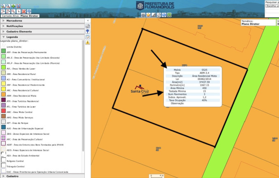Click the Índice Aproveit. value 1,2
279x178 pixels.
(204, 97)
